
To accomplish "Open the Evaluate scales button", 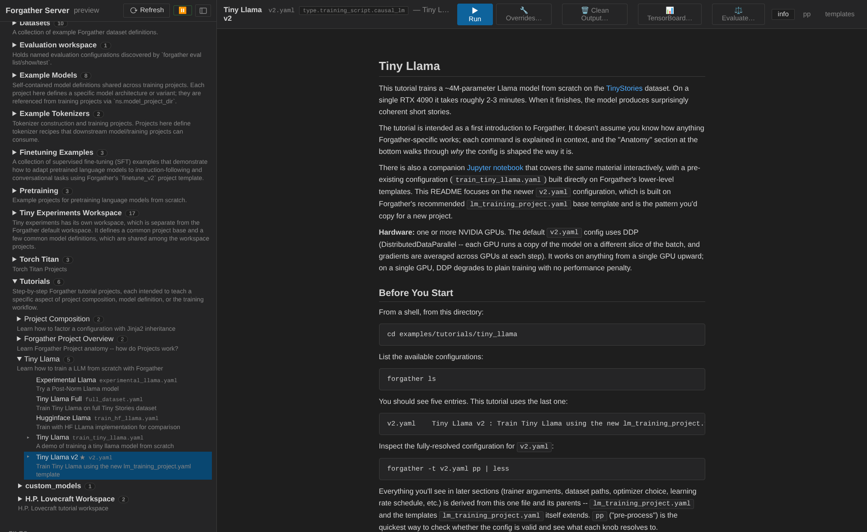I will [738, 14].
